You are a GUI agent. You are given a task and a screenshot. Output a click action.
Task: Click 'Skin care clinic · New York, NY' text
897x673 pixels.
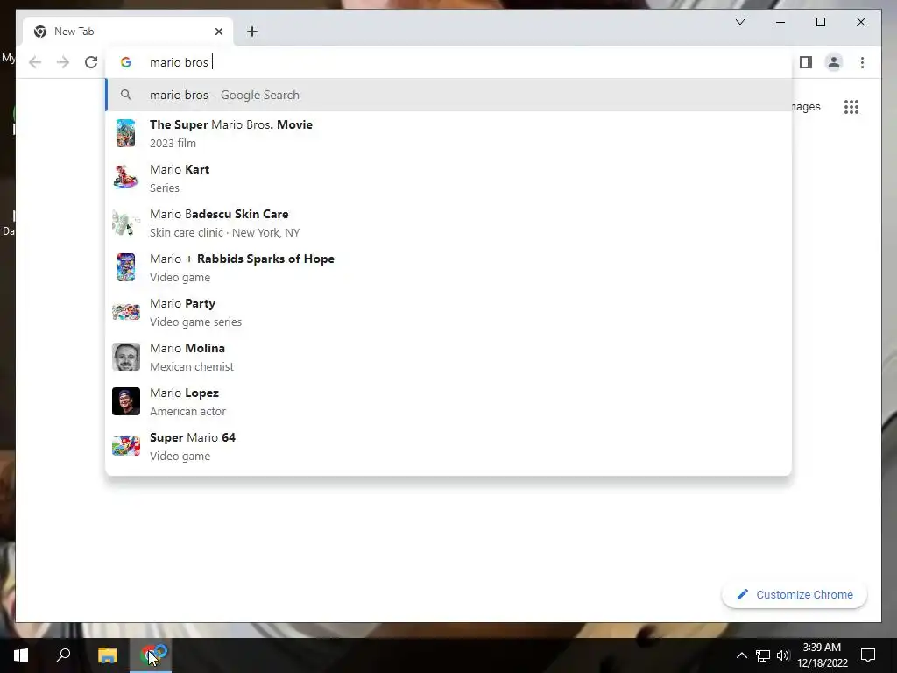[225, 232]
